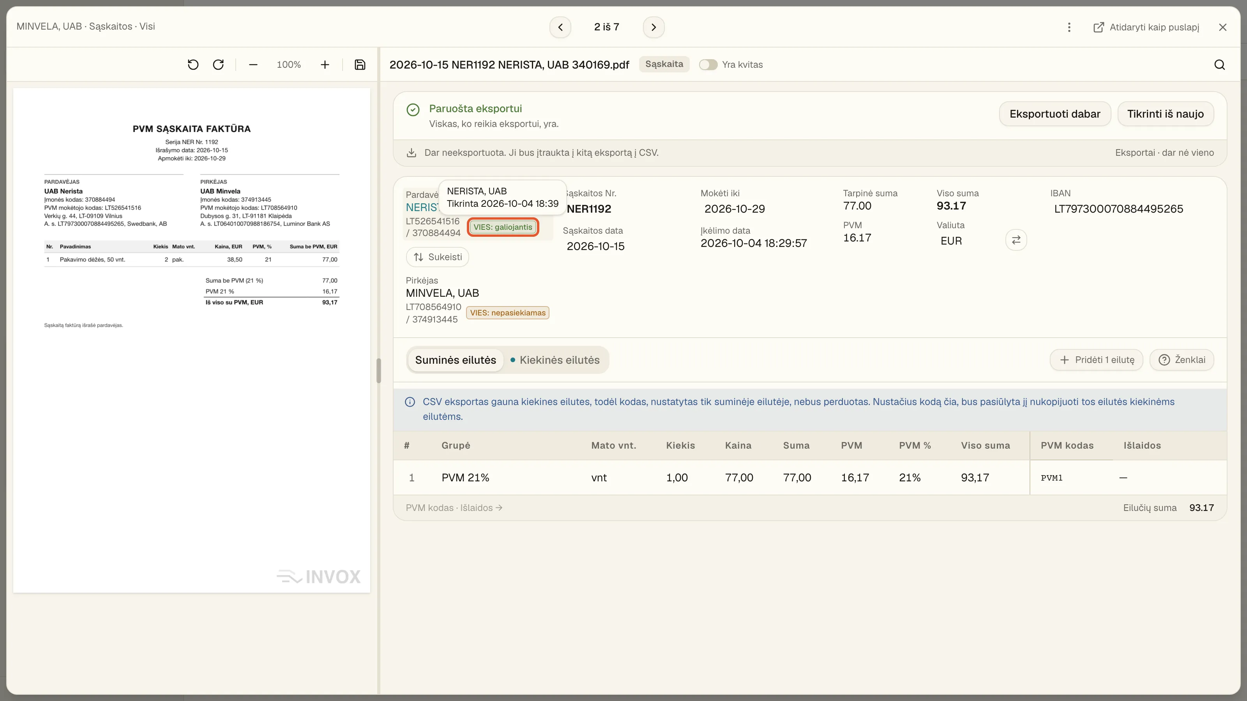Click the green ready checkmark icon
The height and width of the screenshot is (701, 1247).
413,110
